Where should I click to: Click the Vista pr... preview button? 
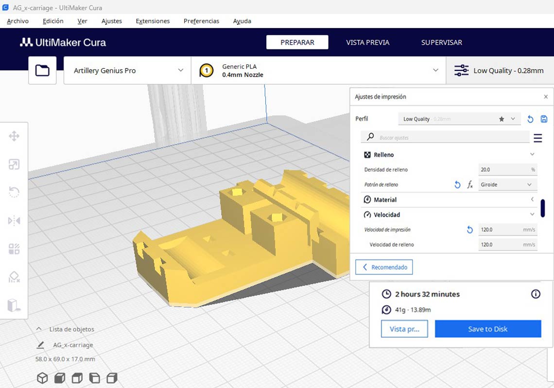404,329
